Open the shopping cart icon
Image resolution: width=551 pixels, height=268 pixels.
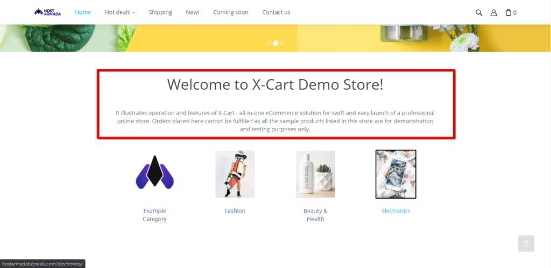point(511,12)
